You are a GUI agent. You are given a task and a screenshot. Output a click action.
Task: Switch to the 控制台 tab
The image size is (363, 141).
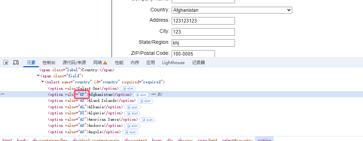coord(49,63)
